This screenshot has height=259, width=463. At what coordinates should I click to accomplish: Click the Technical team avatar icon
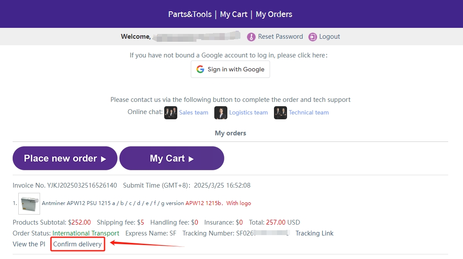(x=281, y=113)
